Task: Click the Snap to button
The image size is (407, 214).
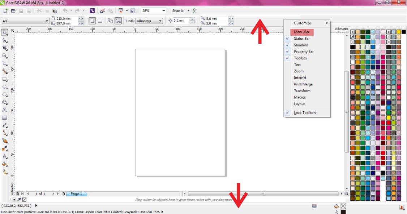Action: click(178, 11)
